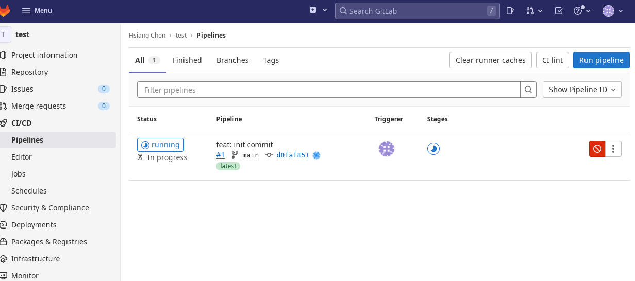The image size is (635, 281).
Task: Cancel the running pipeline with red button
Action: coord(597,149)
